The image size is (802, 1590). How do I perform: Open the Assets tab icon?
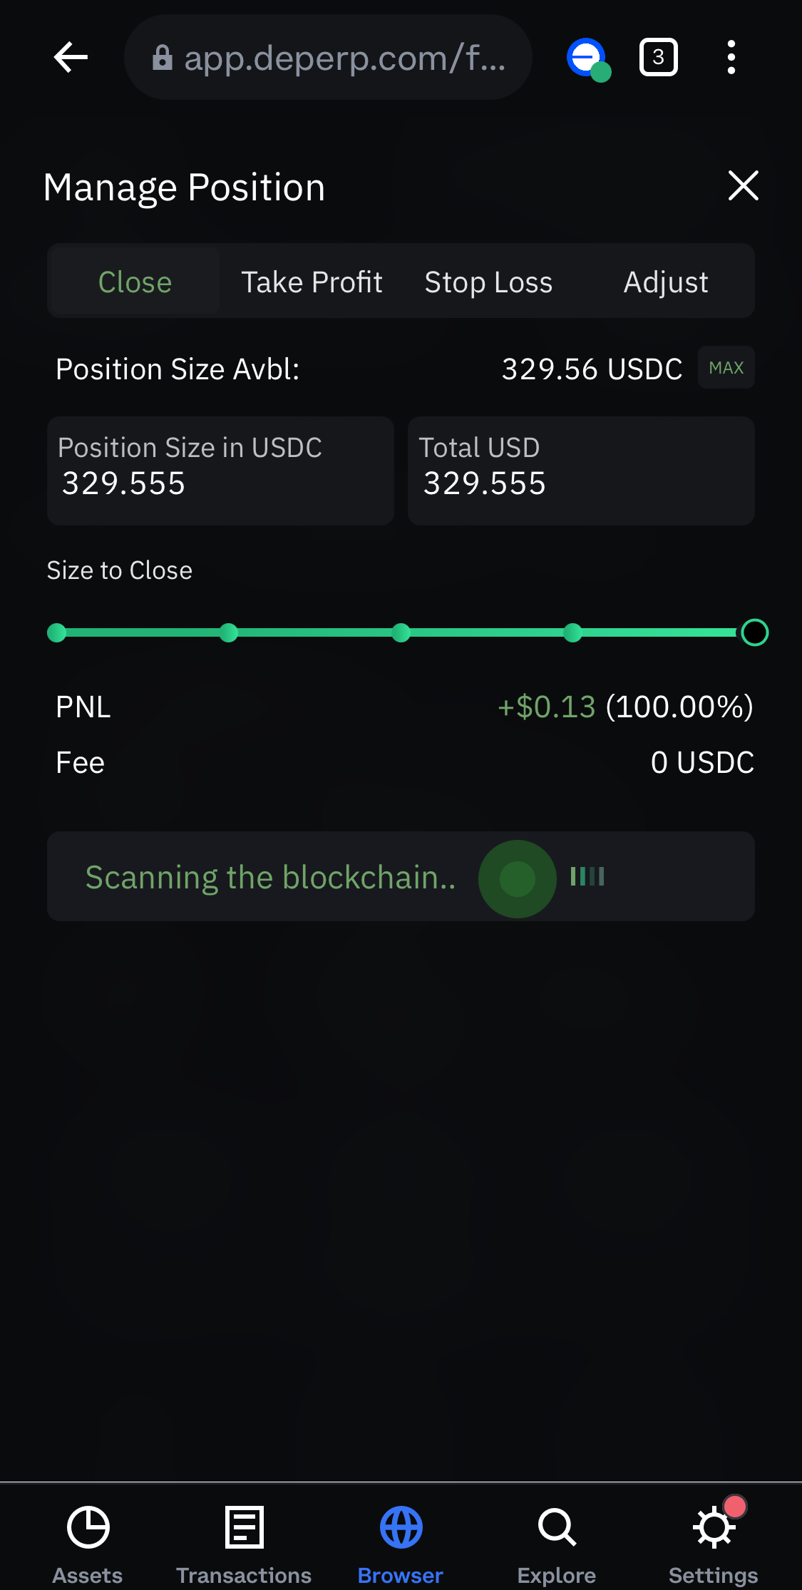(x=88, y=1527)
